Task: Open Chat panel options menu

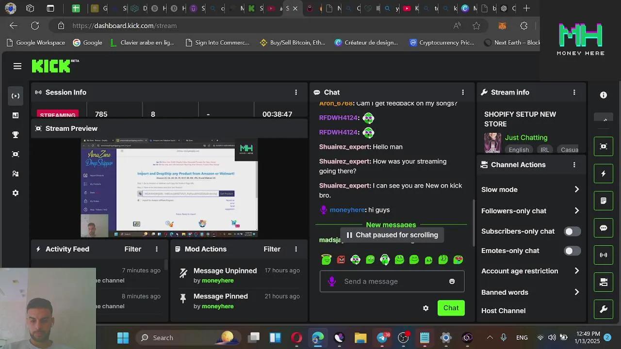Action: pos(463,92)
